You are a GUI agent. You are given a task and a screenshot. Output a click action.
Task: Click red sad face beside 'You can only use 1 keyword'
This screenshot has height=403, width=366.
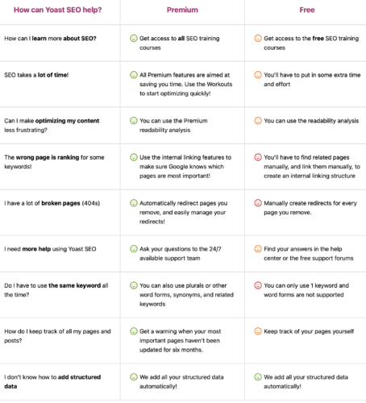[x=258, y=285]
